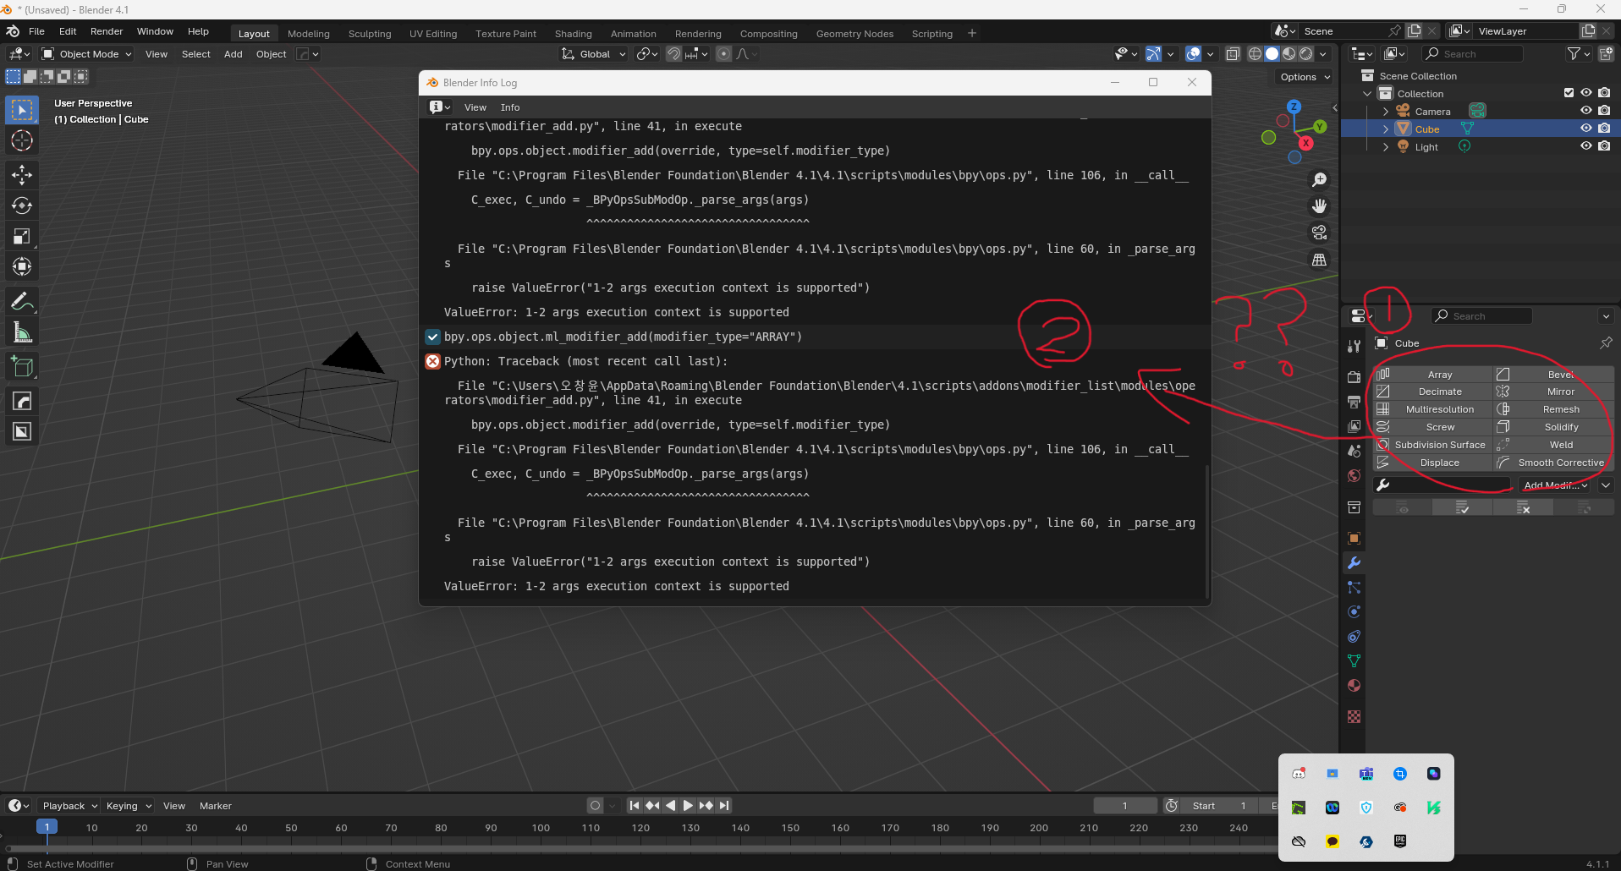Viewport: 1621px width, 871px height.
Task: Toggle show overlays button
Action: pyautogui.click(x=1193, y=54)
